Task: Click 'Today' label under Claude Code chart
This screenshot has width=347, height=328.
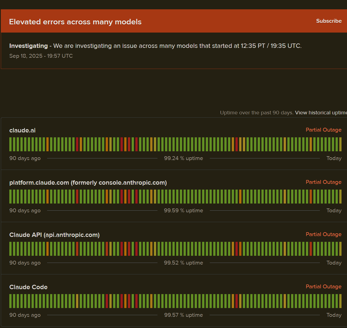Action: point(334,315)
